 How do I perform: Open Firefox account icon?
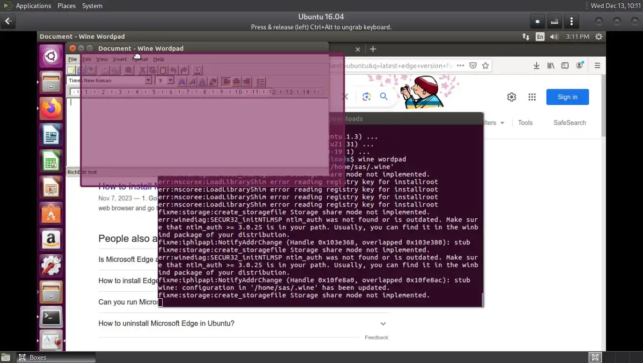click(x=580, y=66)
